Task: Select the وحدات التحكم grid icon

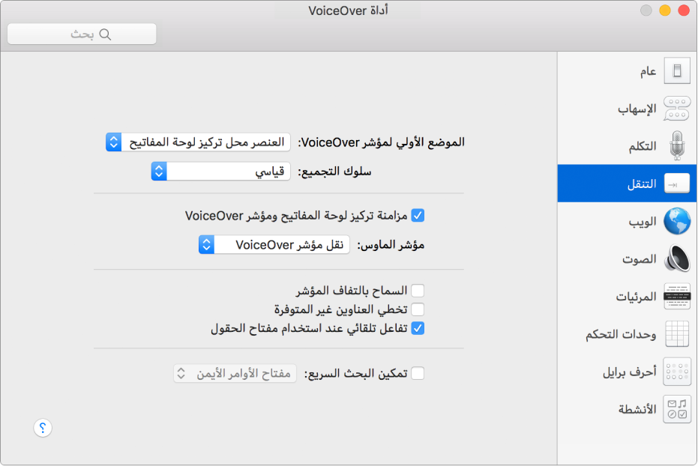Action: pyautogui.click(x=677, y=333)
